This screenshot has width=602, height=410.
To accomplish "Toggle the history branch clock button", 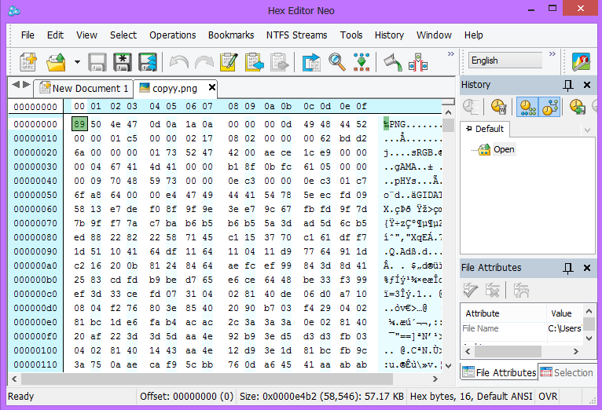I will coord(550,107).
